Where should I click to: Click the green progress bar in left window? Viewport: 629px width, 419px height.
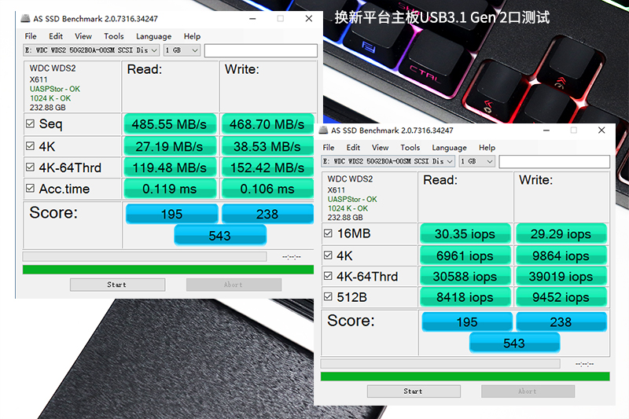point(168,270)
